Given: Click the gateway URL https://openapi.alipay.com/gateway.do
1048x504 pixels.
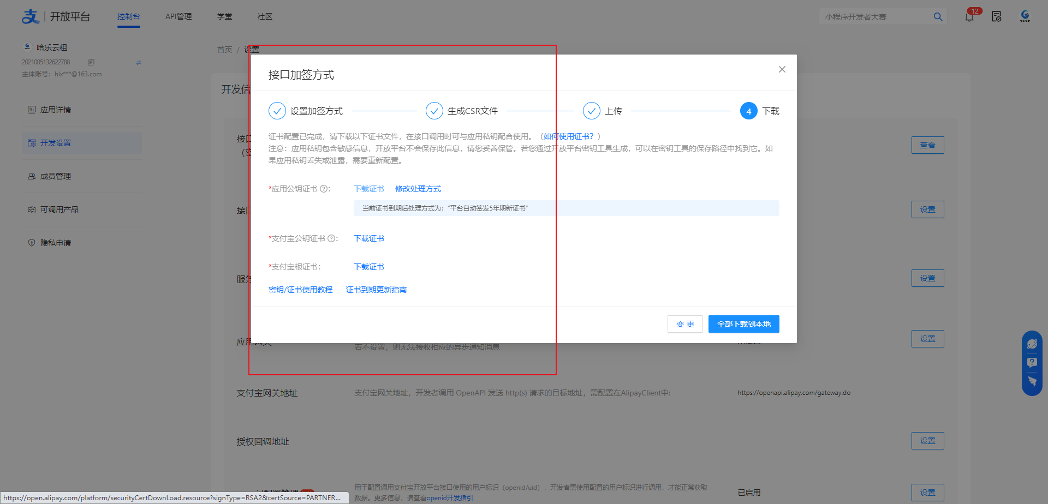Looking at the screenshot, I should click(794, 393).
